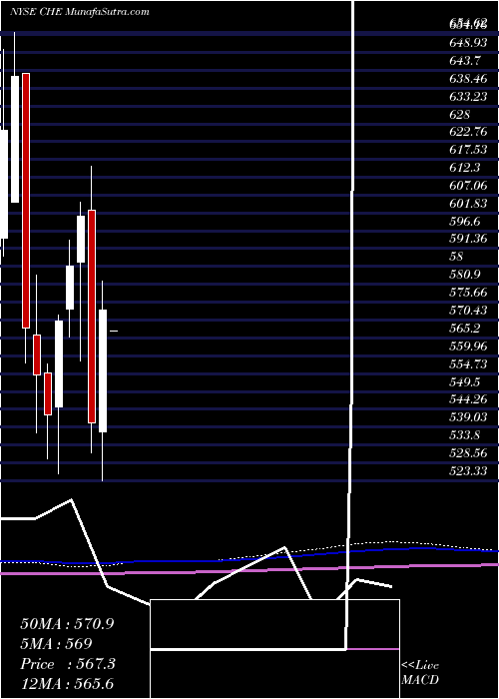Image resolution: width=499 pixels, height=699 pixels.
Task: Click the 648.93 price axis label
Action: [468, 43]
